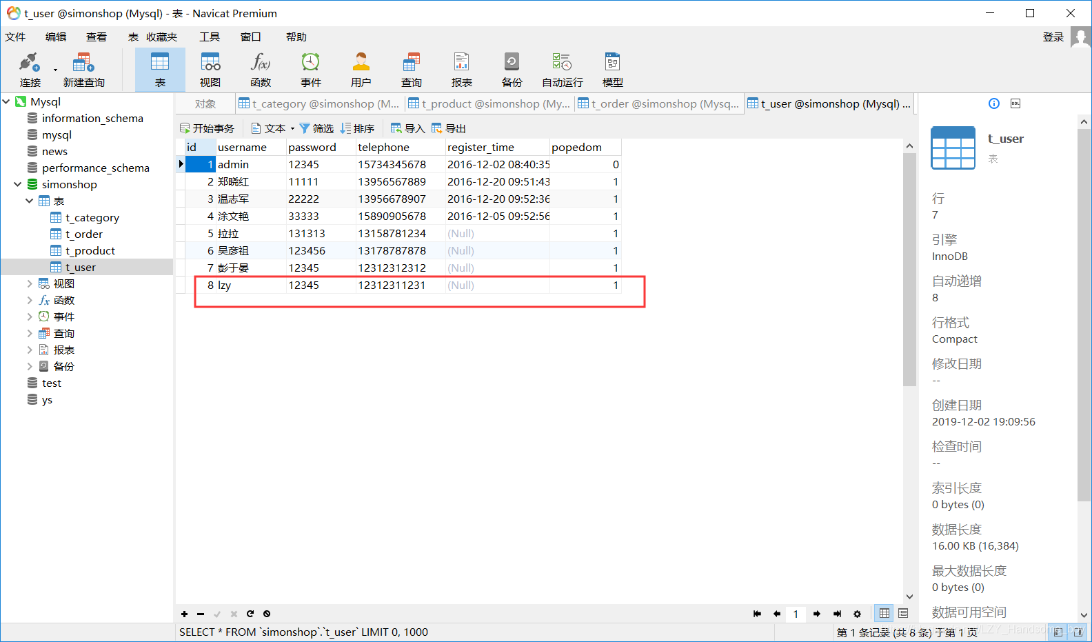Click the Function (函数) toolbar icon
The width and height of the screenshot is (1092, 642).
point(261,70)
